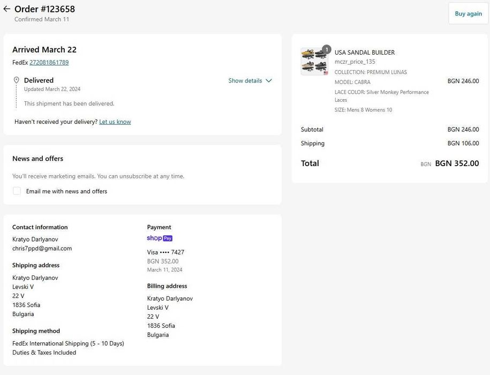490x375 pixels.
Task: Click the Subtotal BGN 246.00 amount
Action: [x=463, y=130]
